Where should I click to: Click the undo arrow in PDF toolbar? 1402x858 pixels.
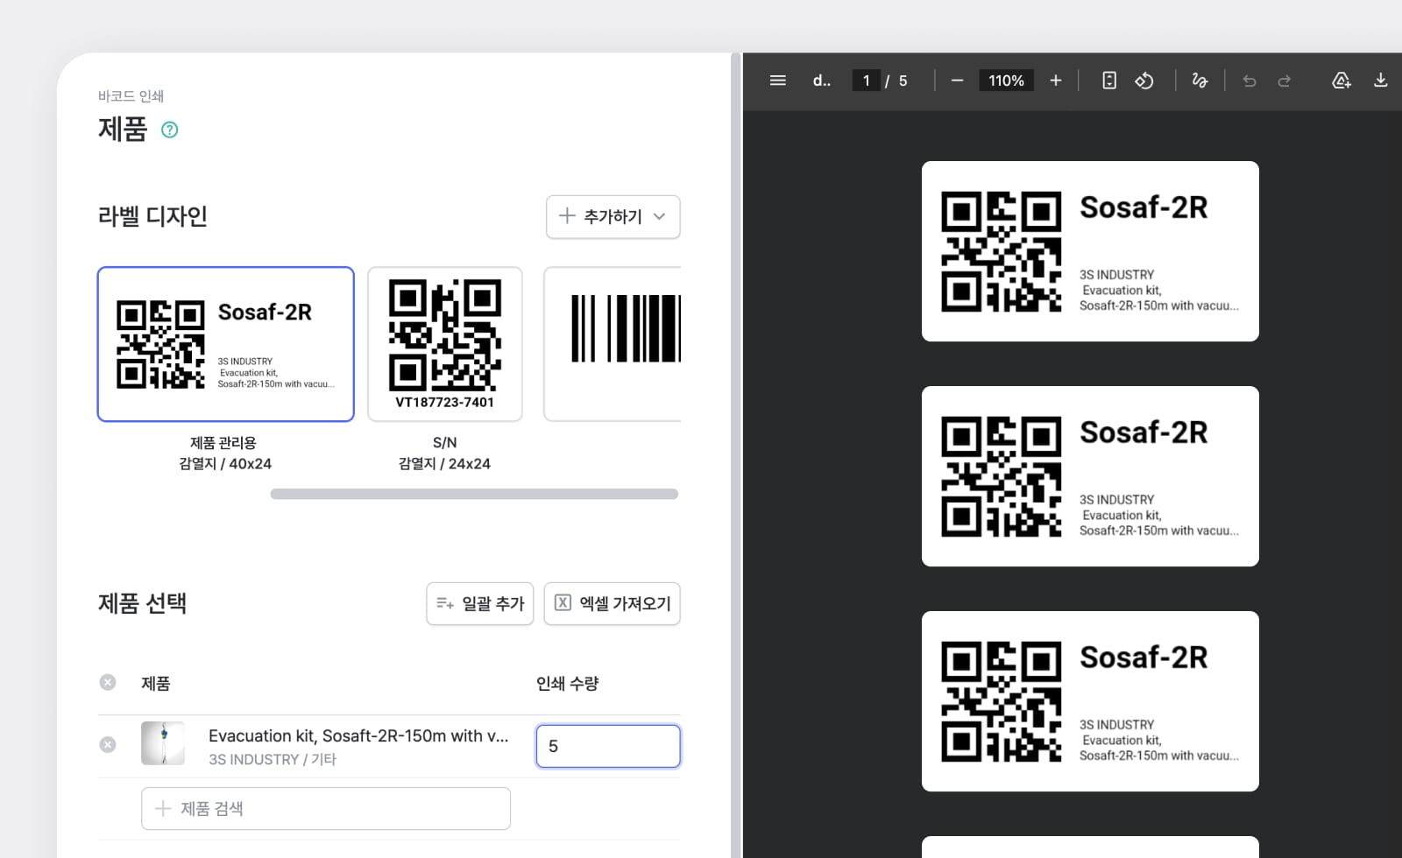click(1250, 81)
